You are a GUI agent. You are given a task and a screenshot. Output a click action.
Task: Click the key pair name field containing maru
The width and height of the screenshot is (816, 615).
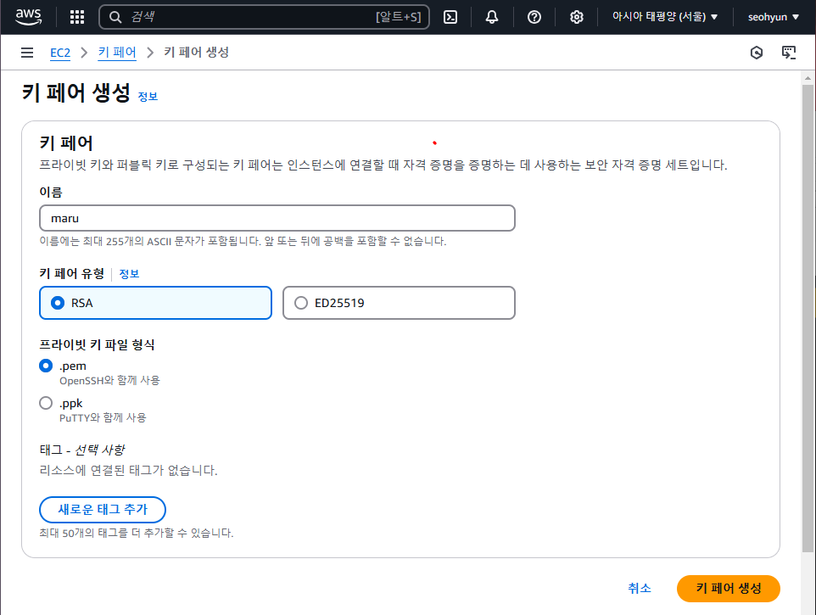click(277, 219)
